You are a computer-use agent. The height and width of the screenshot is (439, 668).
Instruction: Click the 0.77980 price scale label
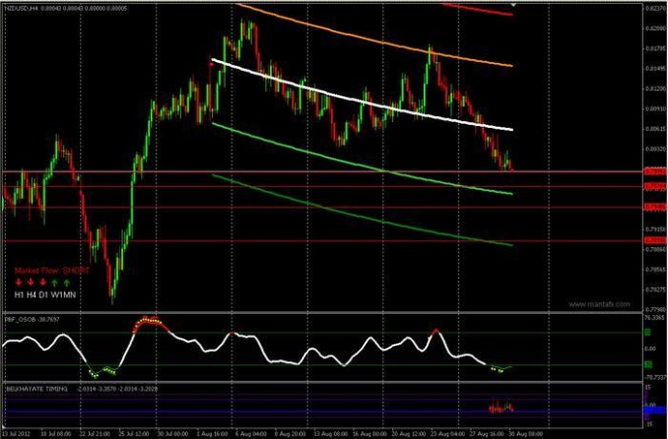(x=655, y=309)
